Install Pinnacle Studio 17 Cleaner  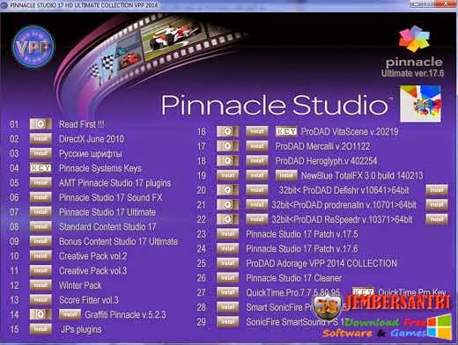click(227, 278)
